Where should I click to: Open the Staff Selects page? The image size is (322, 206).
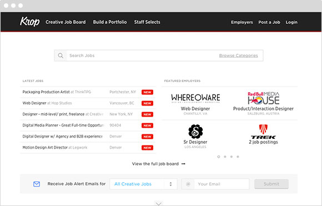coord(147,22)
